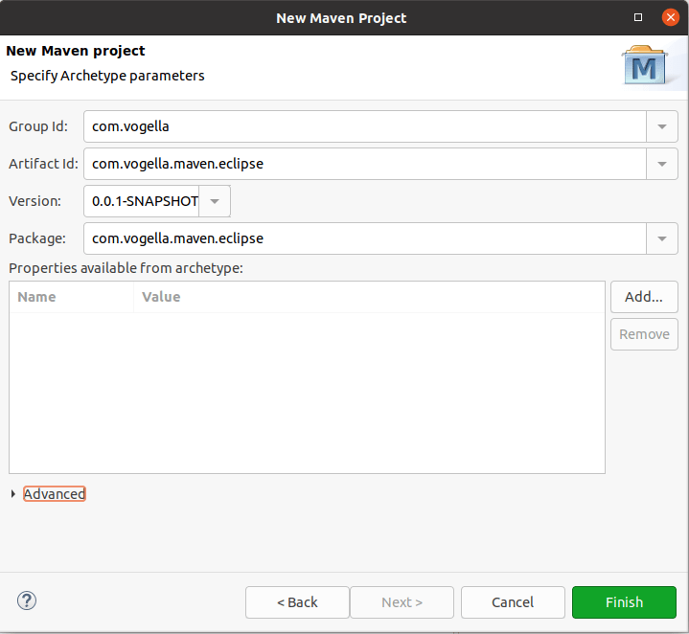This screenshot has width=689, height=634.
Task: Open the Package dropdown arrow
Action: 662,238
